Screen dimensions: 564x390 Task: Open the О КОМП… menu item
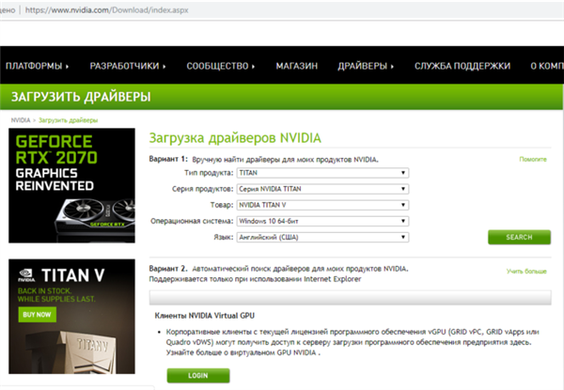pyautogui.click(x=547, y=66)
